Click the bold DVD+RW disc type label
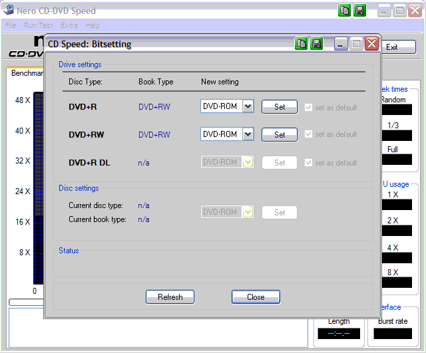The width and height of the screenshot is (426, 353). coord(86,135)
